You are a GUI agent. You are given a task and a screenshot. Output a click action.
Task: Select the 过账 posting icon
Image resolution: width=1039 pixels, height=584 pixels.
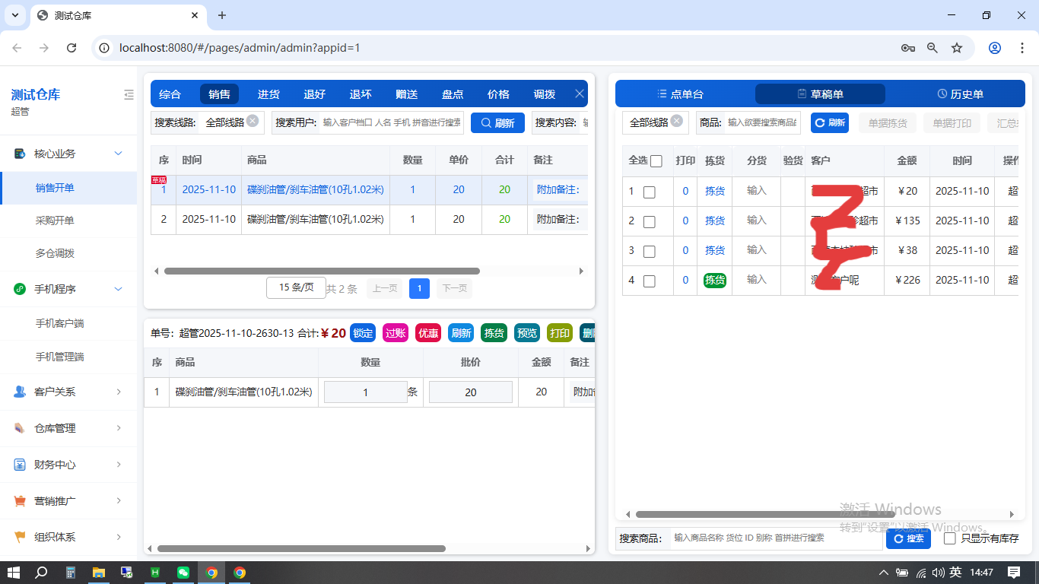396,332
